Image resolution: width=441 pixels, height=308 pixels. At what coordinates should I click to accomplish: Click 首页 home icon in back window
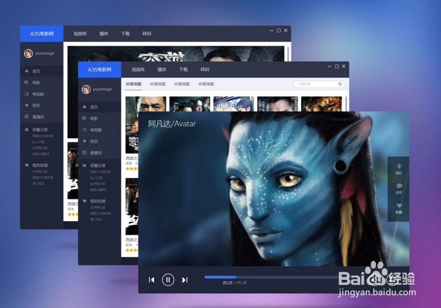(27, 71)
